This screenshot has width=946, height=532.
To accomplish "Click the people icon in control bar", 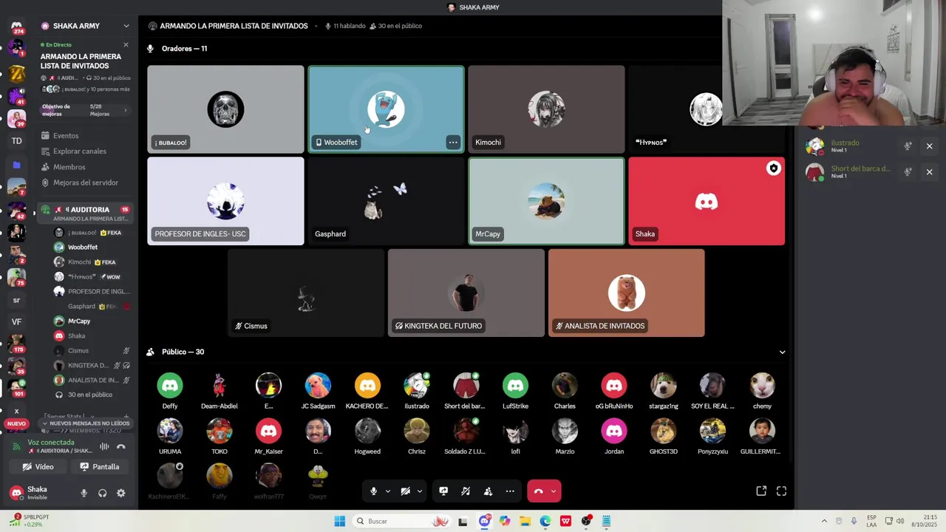I will point(488,491).
